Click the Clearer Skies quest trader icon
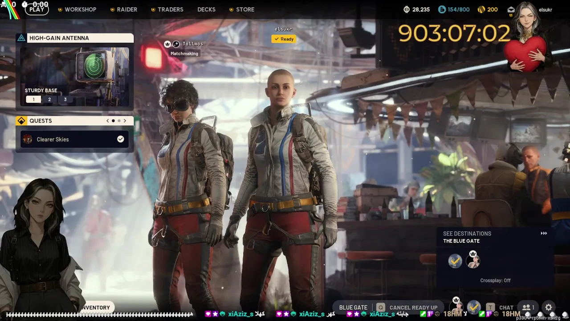 28,139
